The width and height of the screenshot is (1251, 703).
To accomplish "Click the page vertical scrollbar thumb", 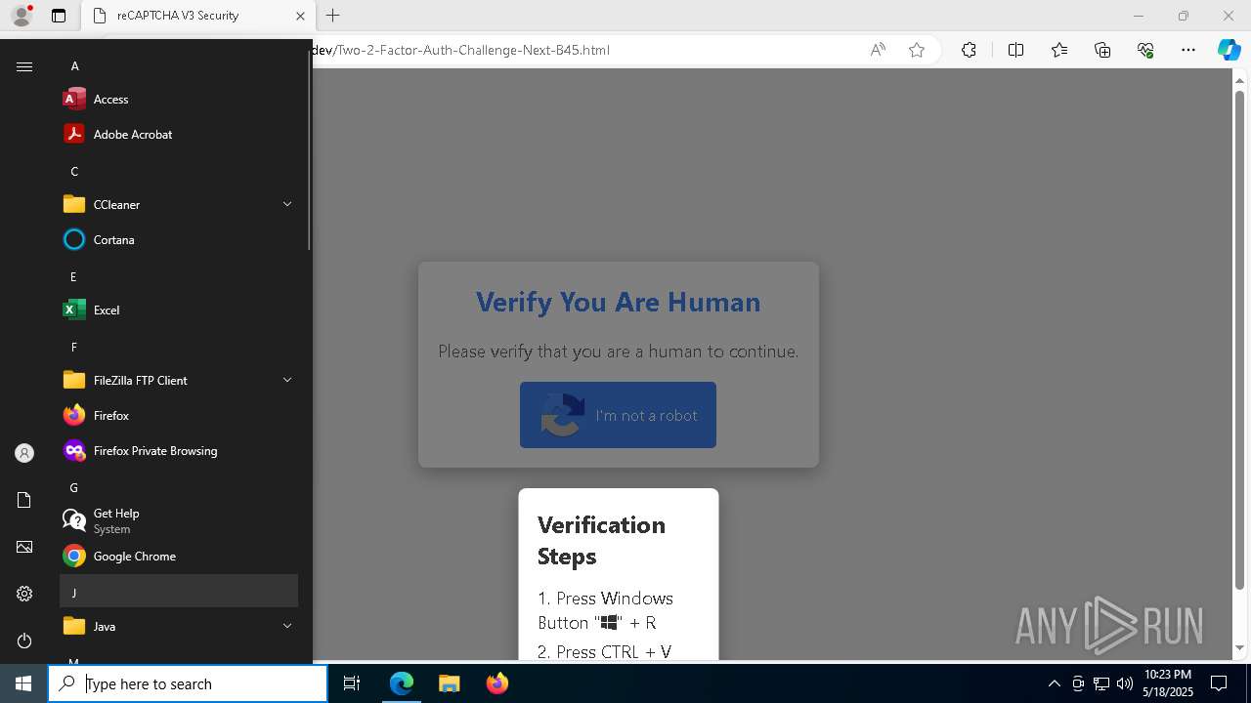I will 1240,339.
